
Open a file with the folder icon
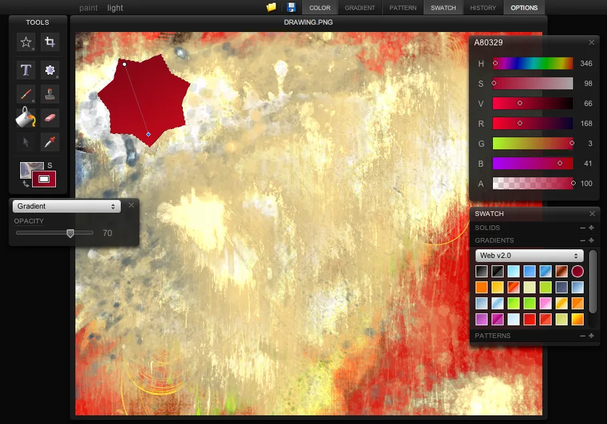coord(270,7)
